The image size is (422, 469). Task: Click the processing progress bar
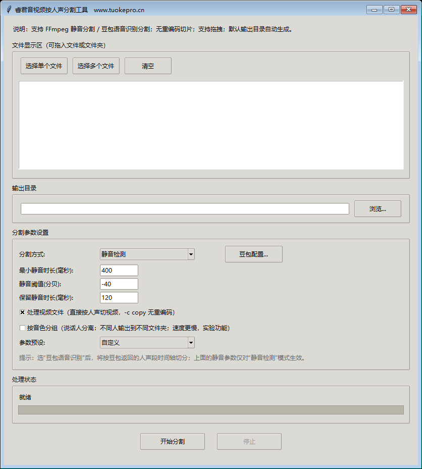pos(211,410)
